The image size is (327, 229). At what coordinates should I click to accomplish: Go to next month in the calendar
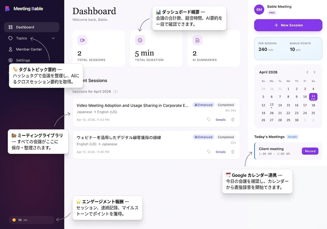click(x=315, y=72)
